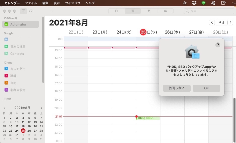
Task: Click 許可しない to deny access
Action: coord(177,88)
